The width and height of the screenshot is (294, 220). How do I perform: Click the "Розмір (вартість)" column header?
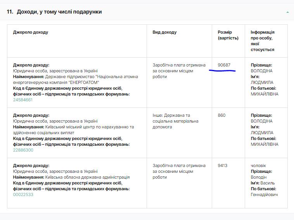[x=228, y=35]
